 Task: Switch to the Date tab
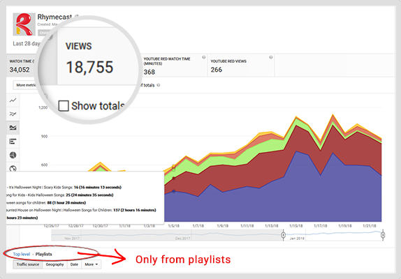coord(74,264)
